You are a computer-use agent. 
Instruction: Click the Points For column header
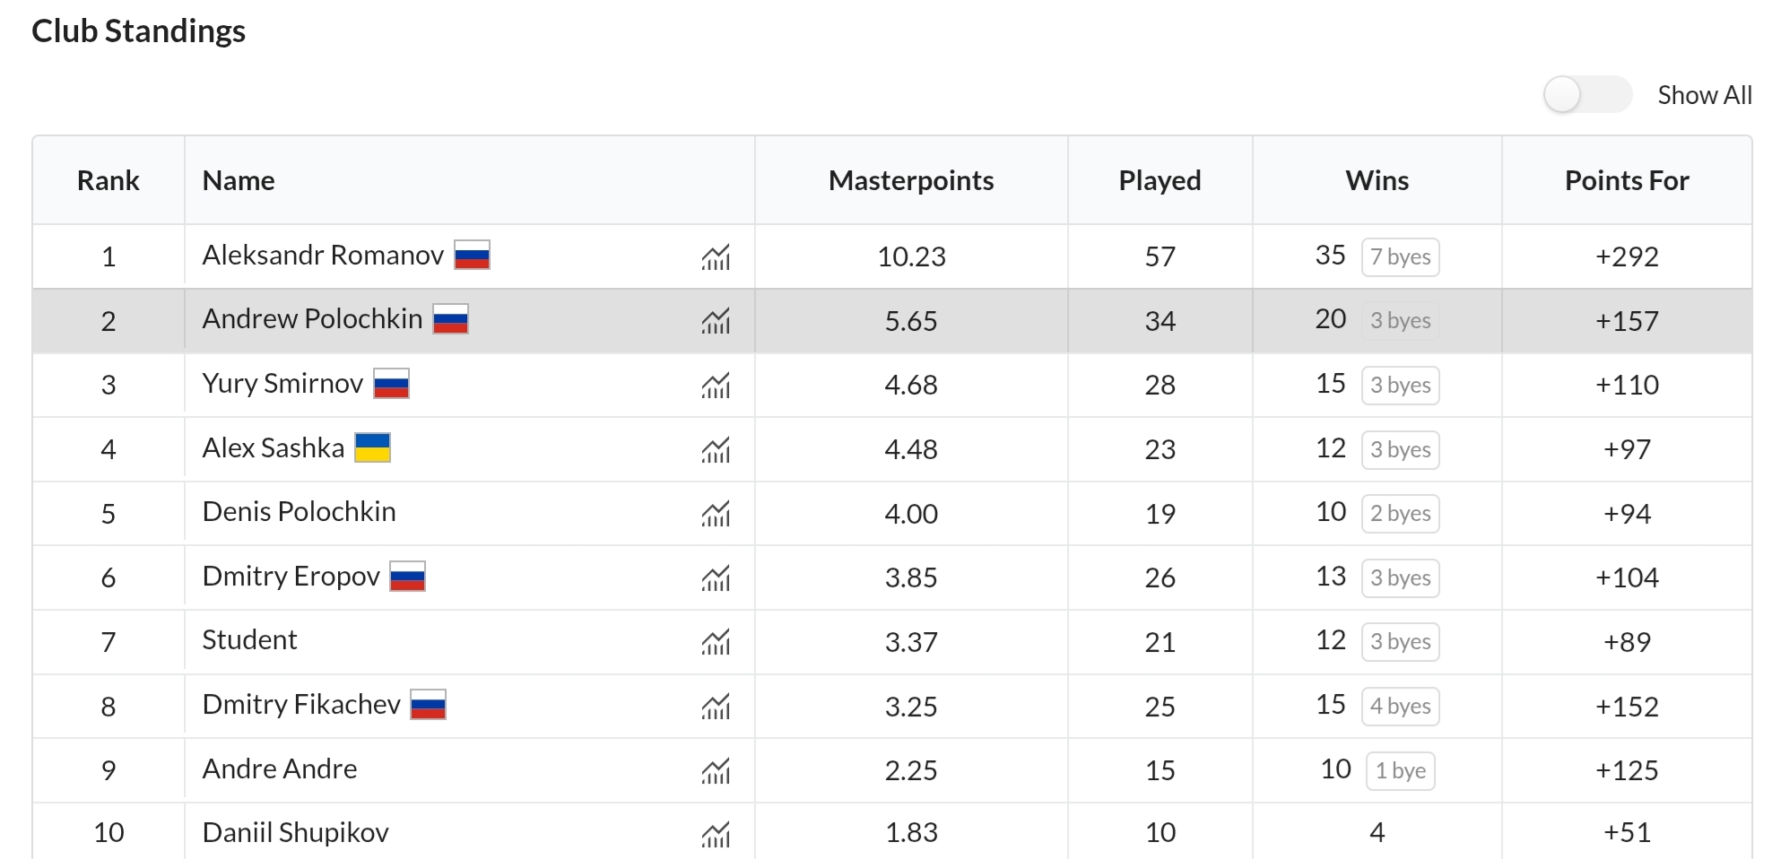[1626, 181]
